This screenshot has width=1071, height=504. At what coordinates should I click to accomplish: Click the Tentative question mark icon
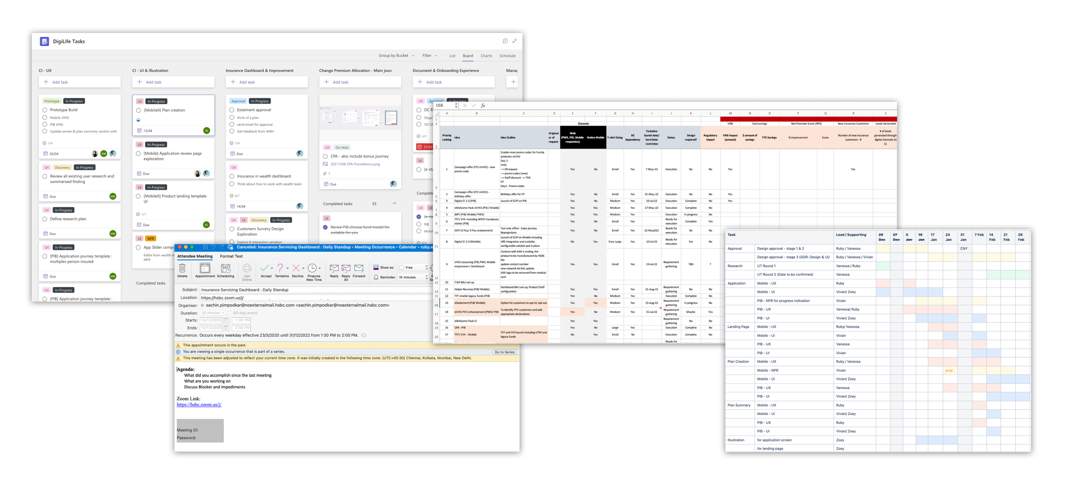280,268
